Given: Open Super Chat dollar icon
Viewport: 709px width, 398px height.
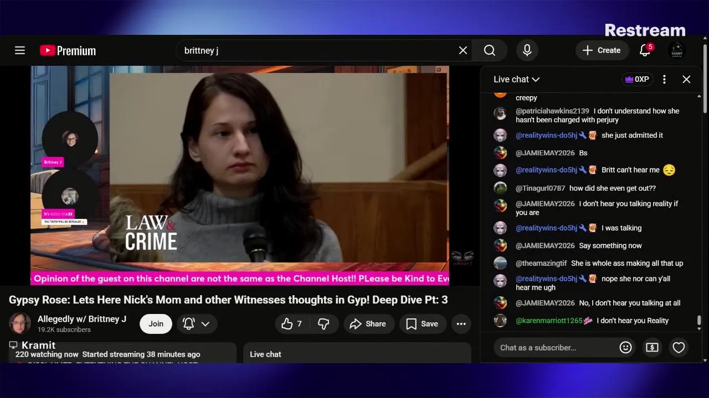Looking at the screenshot, I should click(x=652, y=347).
